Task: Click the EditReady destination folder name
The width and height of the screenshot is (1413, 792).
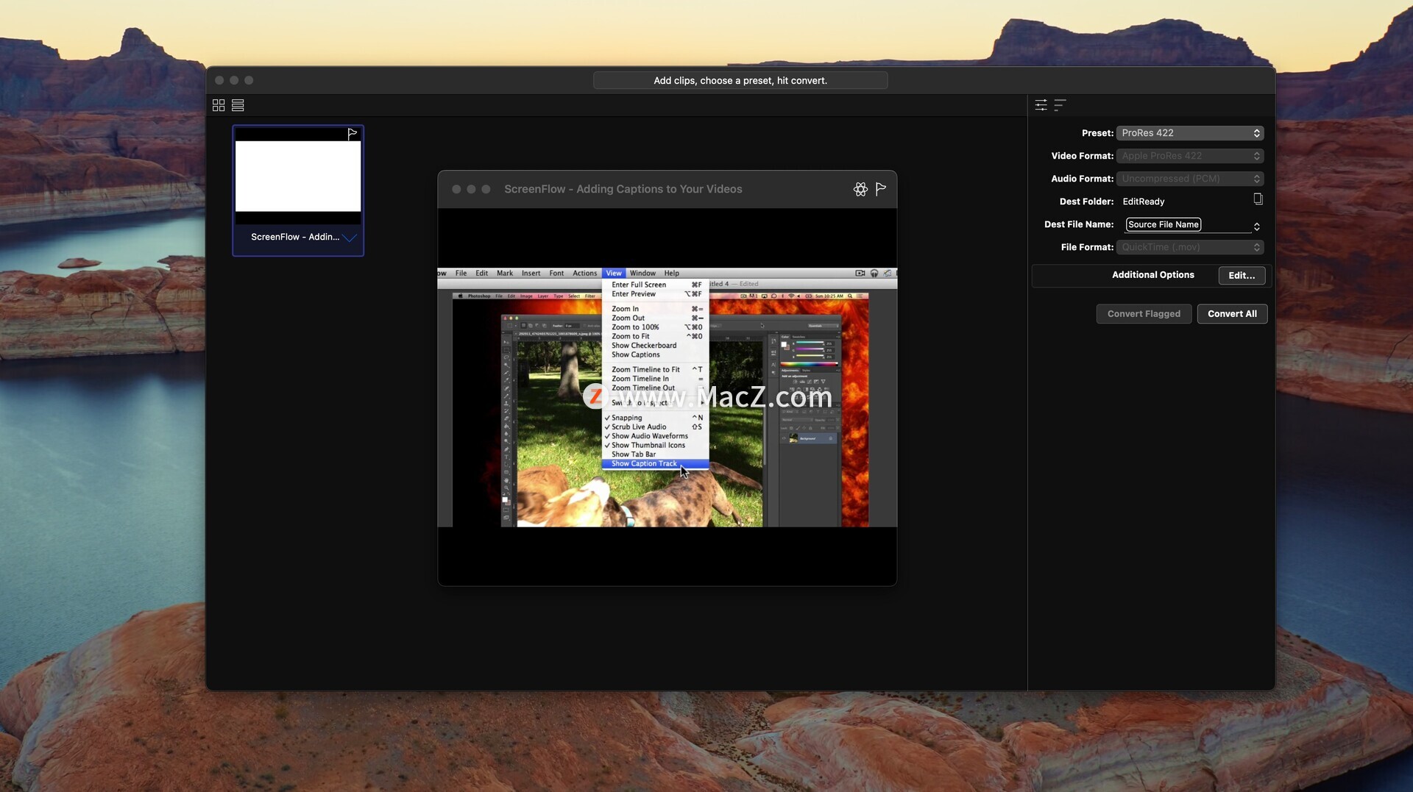Action: click(x=1144, y=201)
